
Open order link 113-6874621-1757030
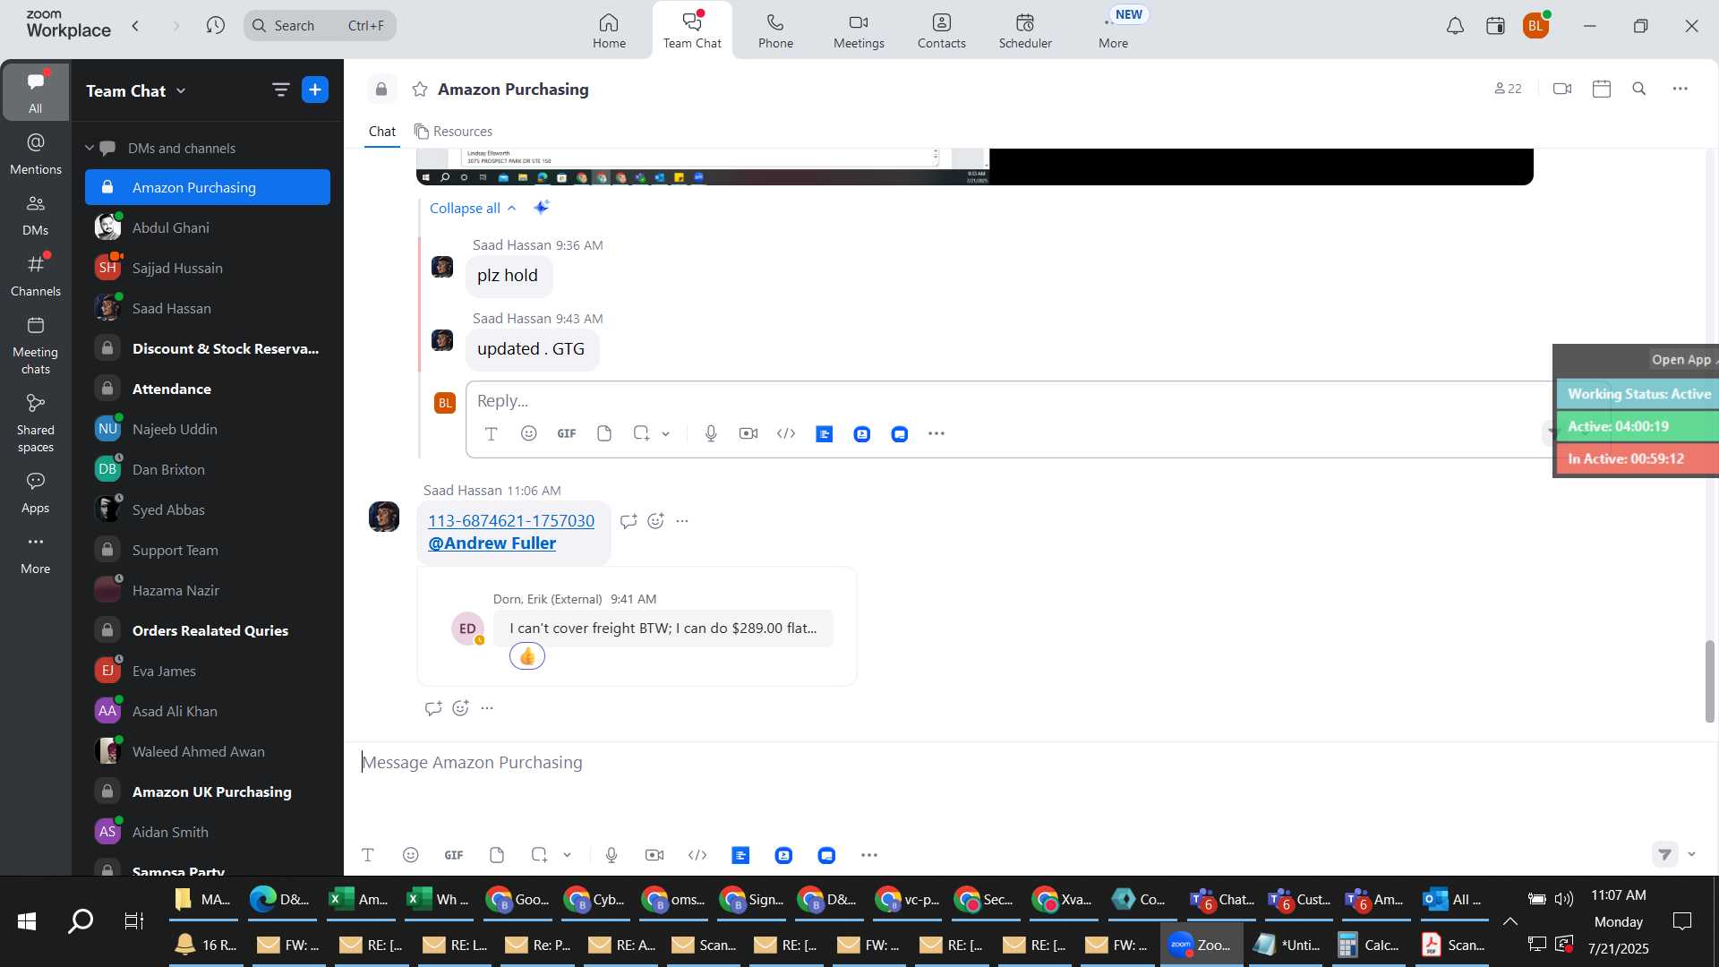click(x=511, y=520)
